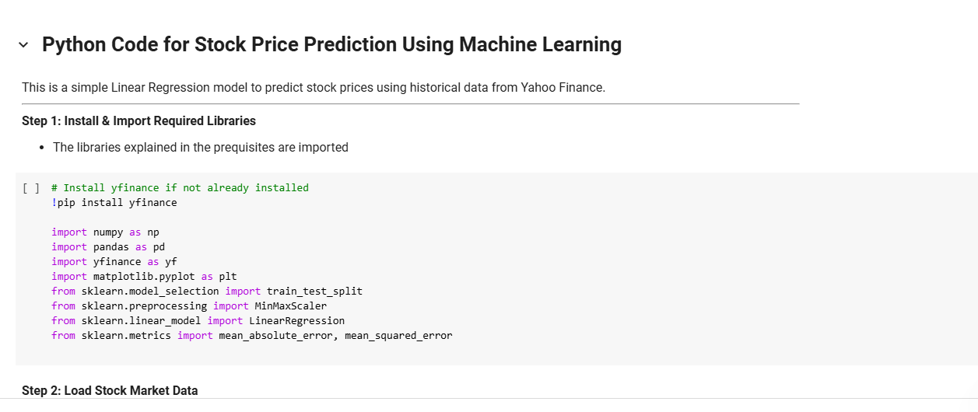Viewport: 978px width, 412px height.
Task: Click the Linear Regression description paragraph
Action: coord(313,87)
